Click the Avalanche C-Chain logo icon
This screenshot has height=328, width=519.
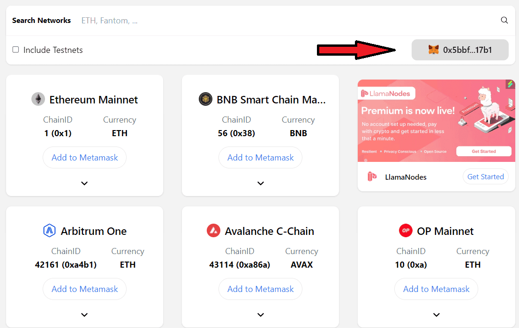point(213,231)
